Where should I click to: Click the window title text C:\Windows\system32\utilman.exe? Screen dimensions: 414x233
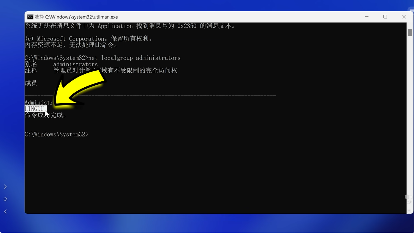point(81,17)
